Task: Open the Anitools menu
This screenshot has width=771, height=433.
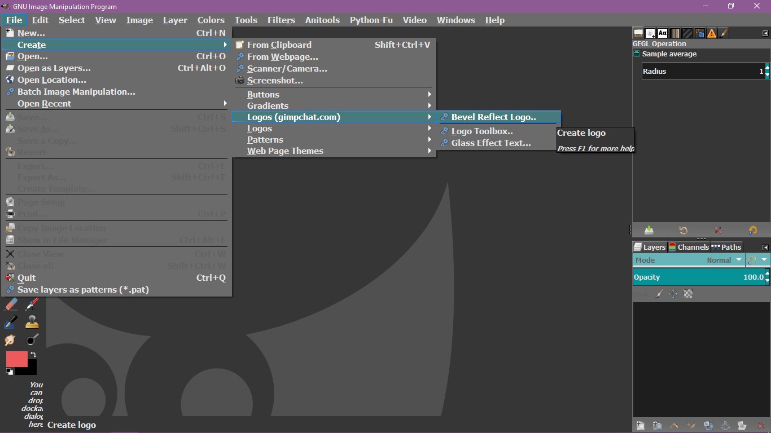Action: (322, 20)
